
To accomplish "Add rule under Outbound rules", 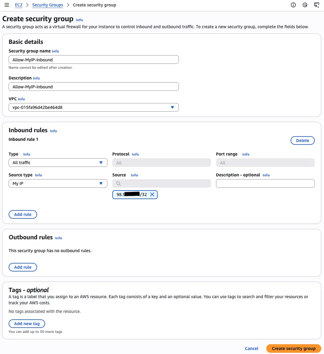I will pyautogui.click(x=23, y=267).
